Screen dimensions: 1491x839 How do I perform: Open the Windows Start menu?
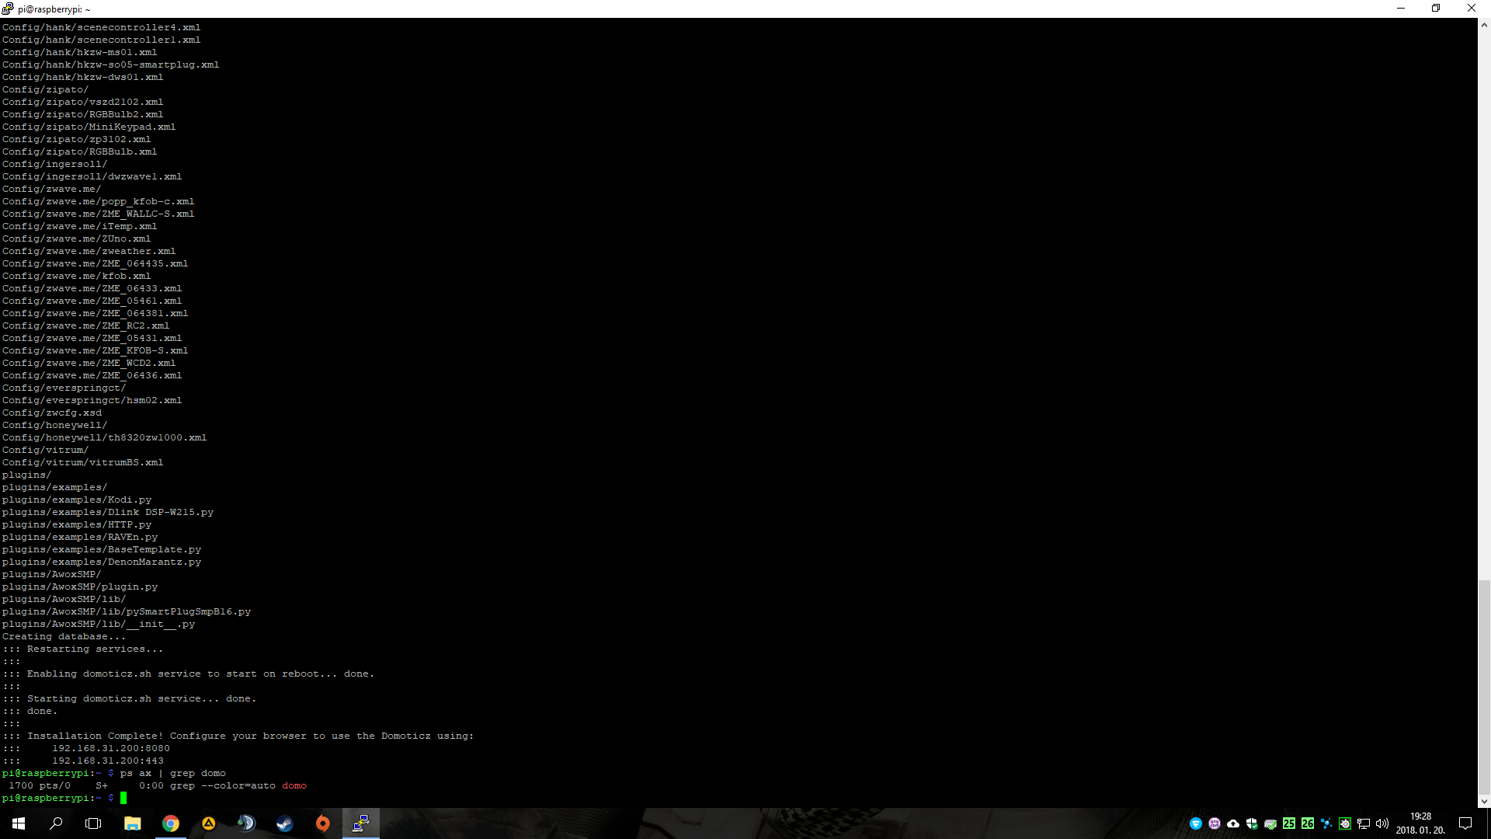[19, 823]
